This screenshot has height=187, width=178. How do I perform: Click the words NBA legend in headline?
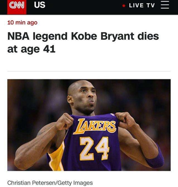click(37, 36)
